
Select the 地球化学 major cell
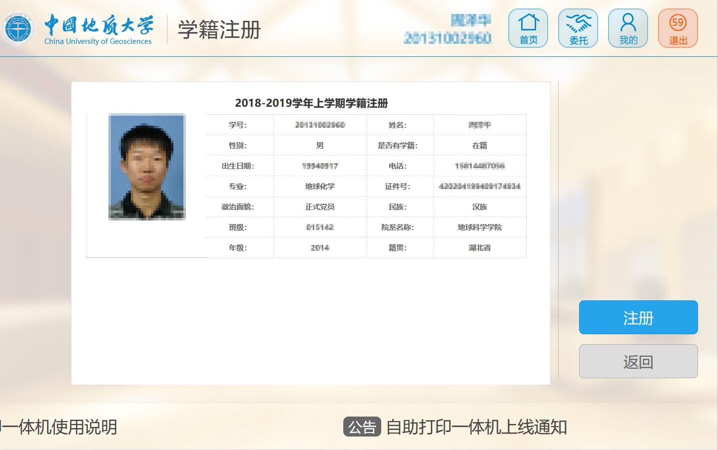click(320, 187)
